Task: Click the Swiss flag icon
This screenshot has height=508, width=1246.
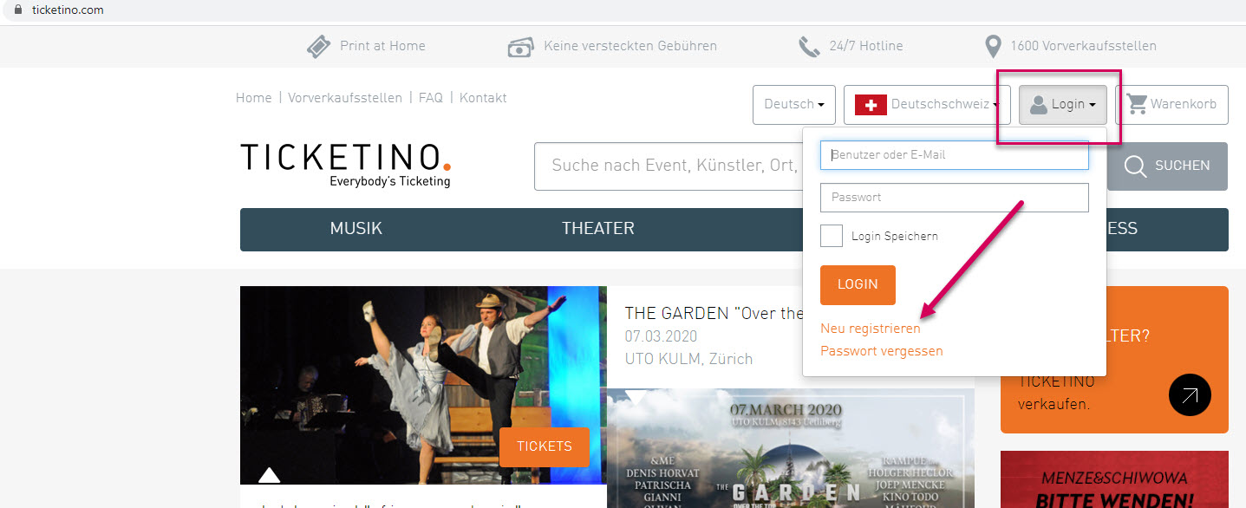Action: pos(871,105)
